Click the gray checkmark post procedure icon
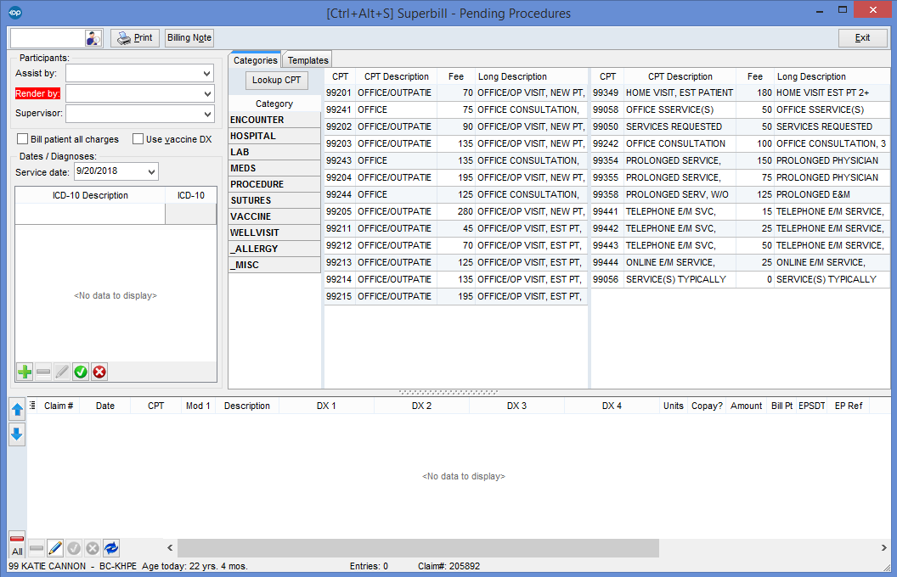The width and height of the screenshot is (897, 577). pyautogui.click(x=74, y=548)
